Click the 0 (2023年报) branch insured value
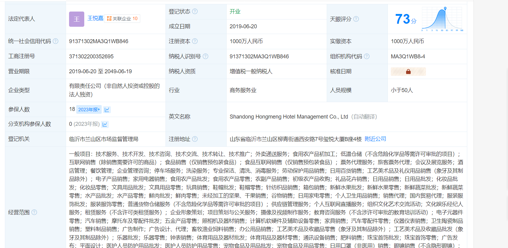This screenshot has height=248, width=508. point(84,124)
